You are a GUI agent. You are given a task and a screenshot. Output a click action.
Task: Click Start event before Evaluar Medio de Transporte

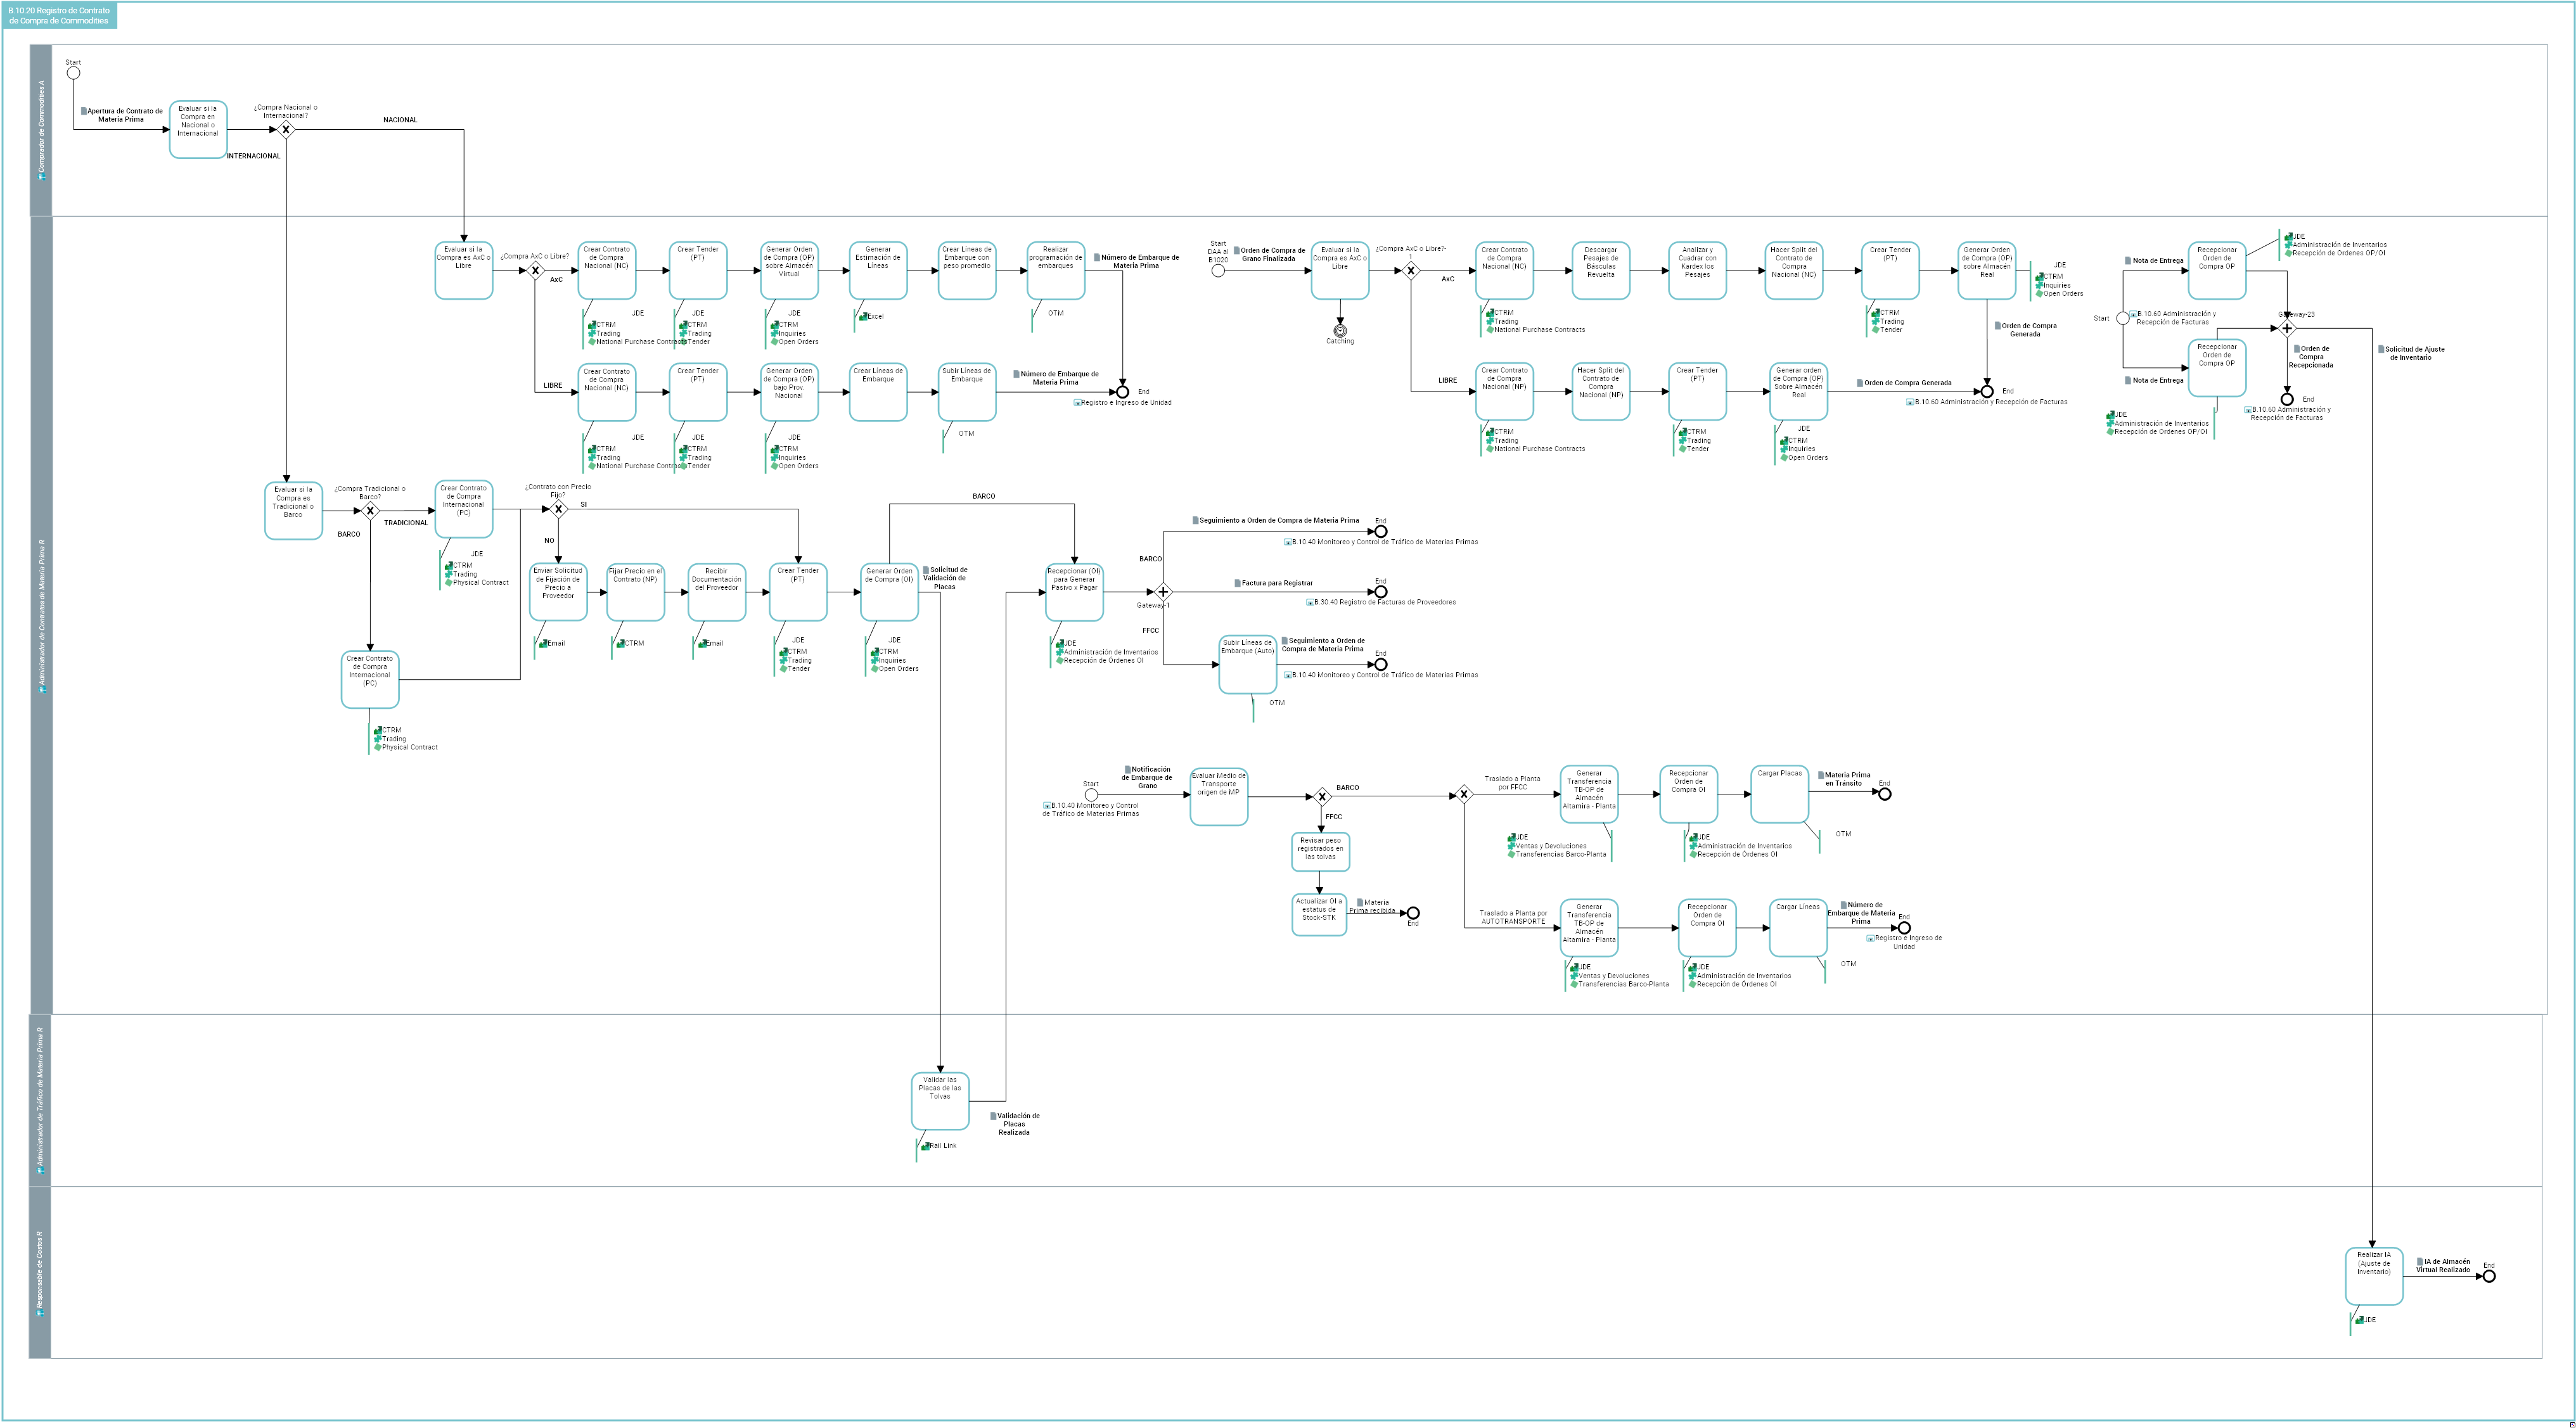[x=1091, y=796]
